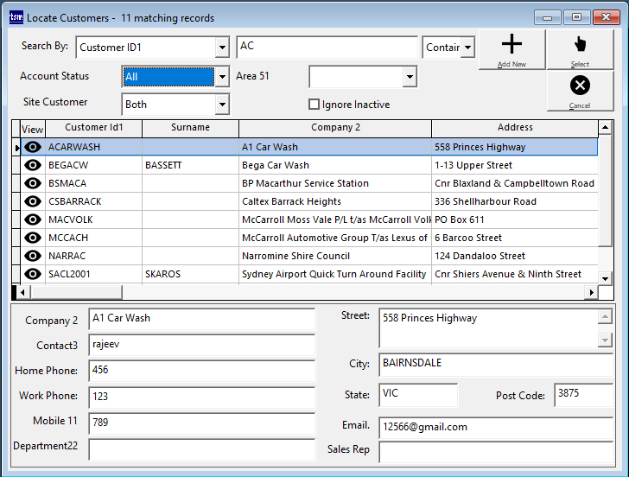Screen dimensions: 629x477
Task: Sort by the Surname column header
Action: point(190,128)
